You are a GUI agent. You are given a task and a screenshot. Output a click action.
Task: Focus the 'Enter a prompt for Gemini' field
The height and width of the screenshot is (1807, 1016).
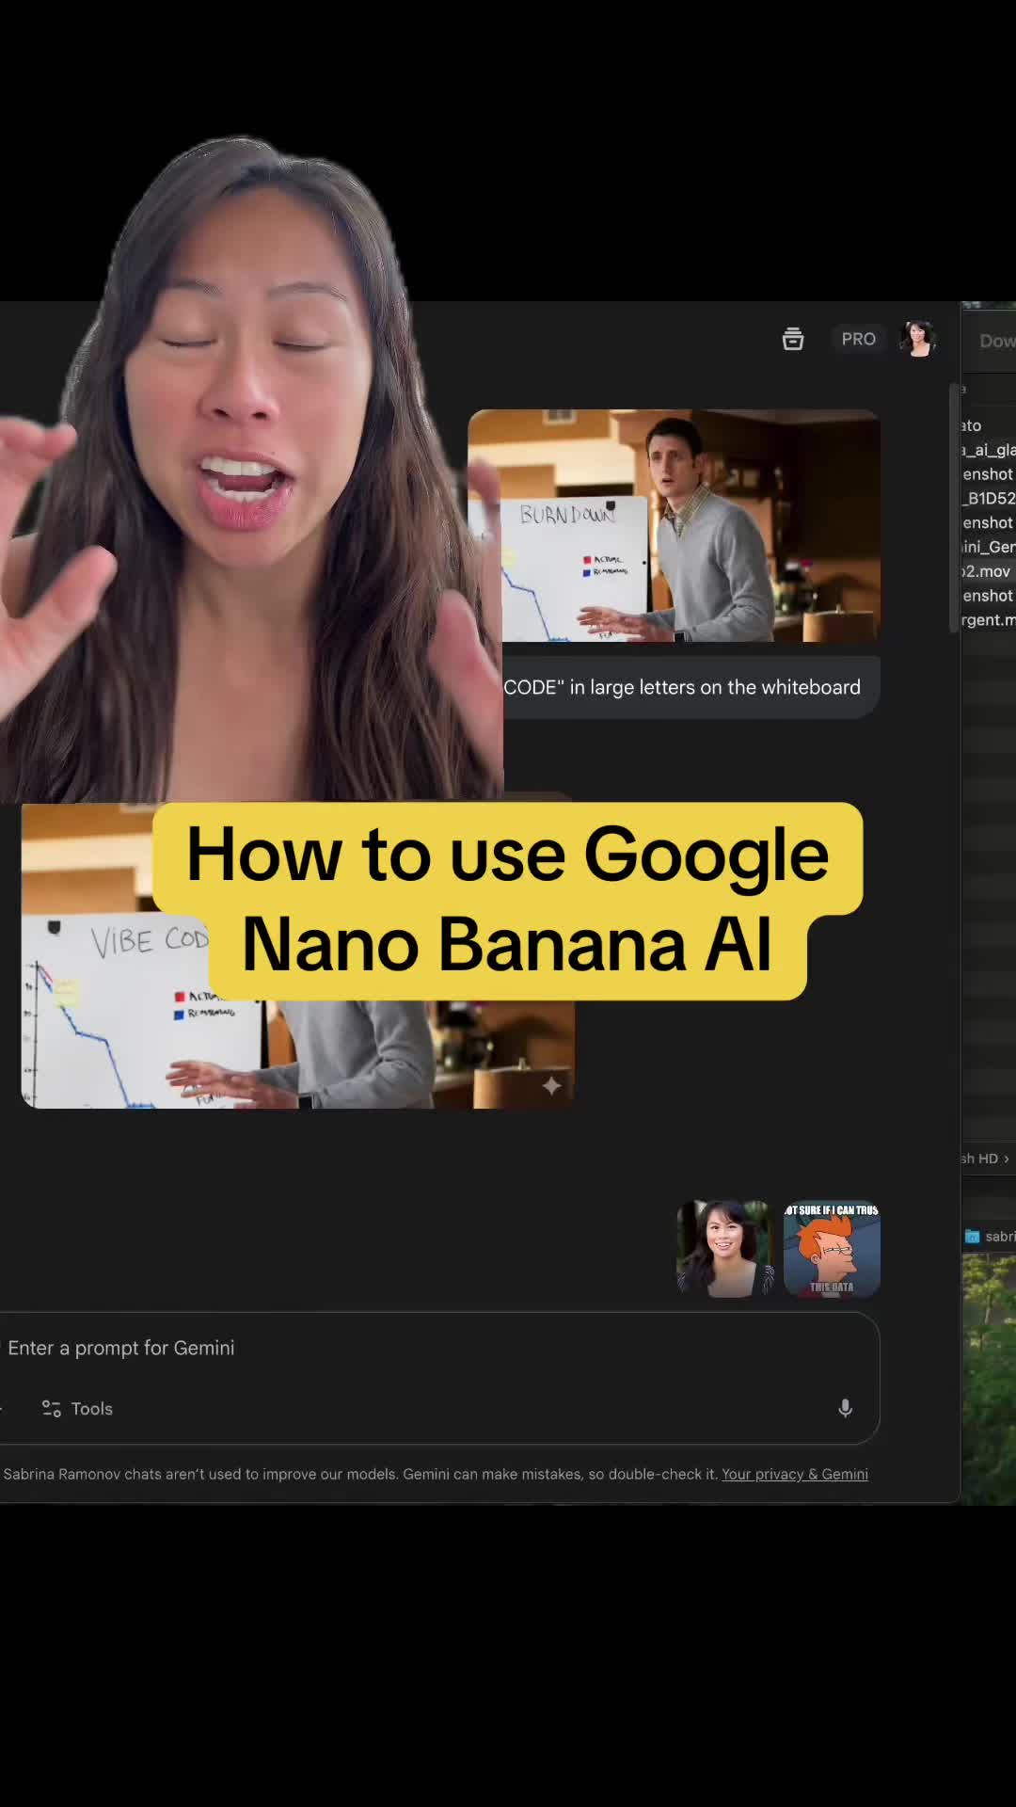pyautogui.click(x=437, y=1348)
